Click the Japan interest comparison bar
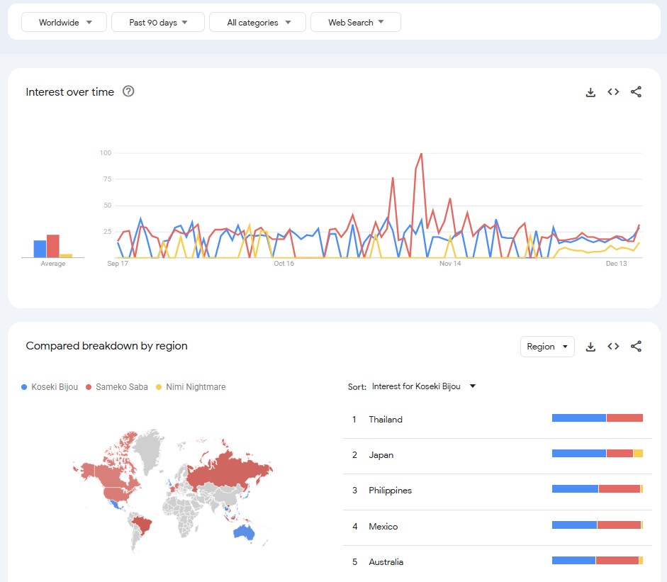 (x=598, y=454)
